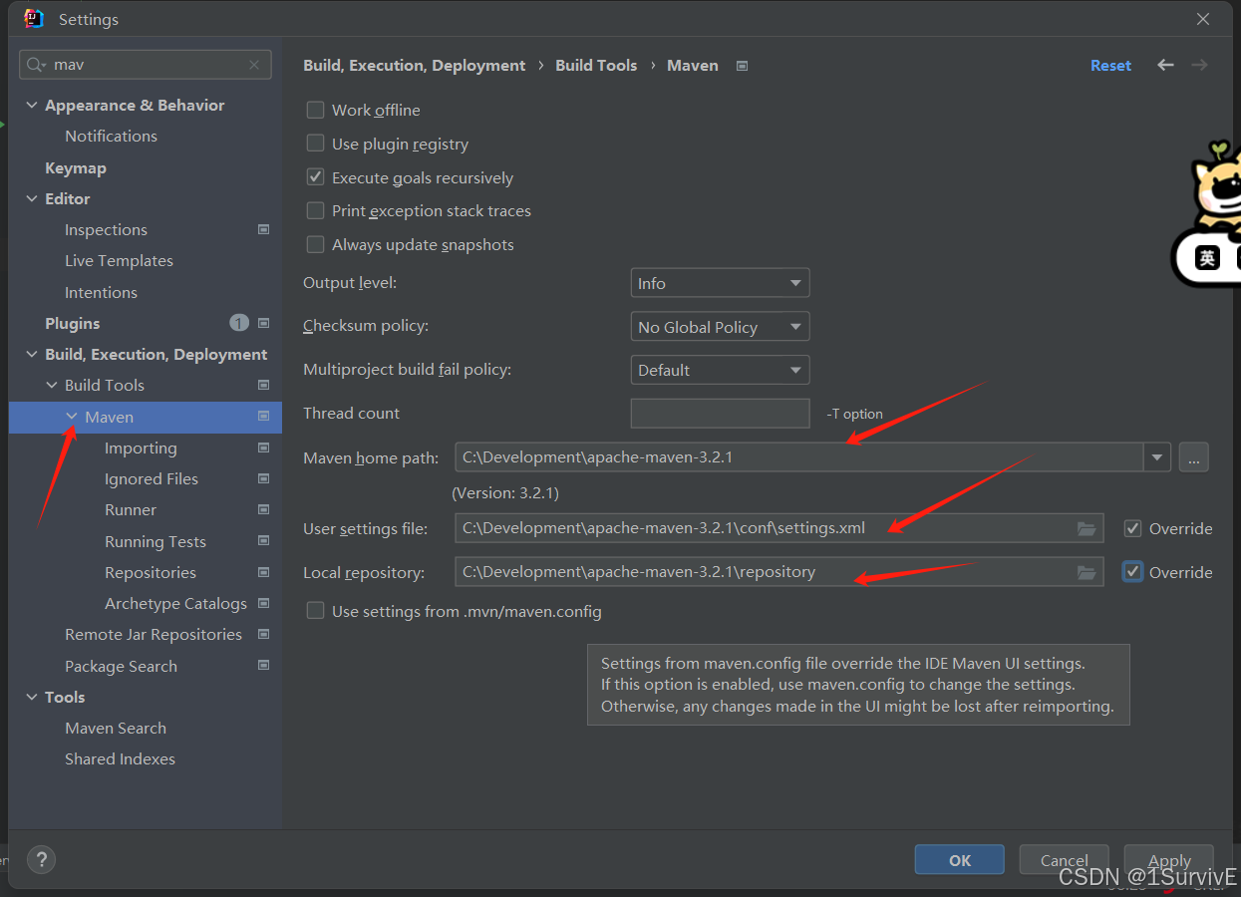
Task: Go back using the left arrow icon
Action: pos(1165,65)
